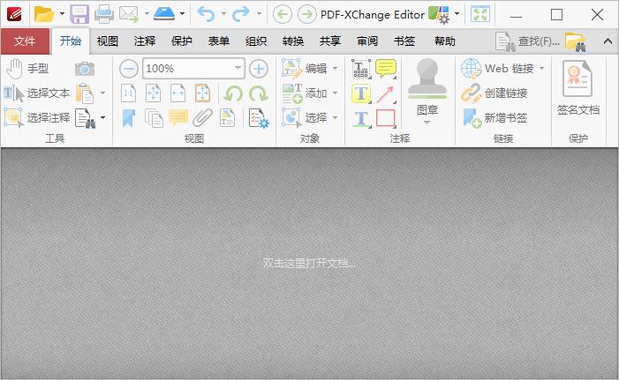Open the 文件 file menu

click(x=25, y=41)
